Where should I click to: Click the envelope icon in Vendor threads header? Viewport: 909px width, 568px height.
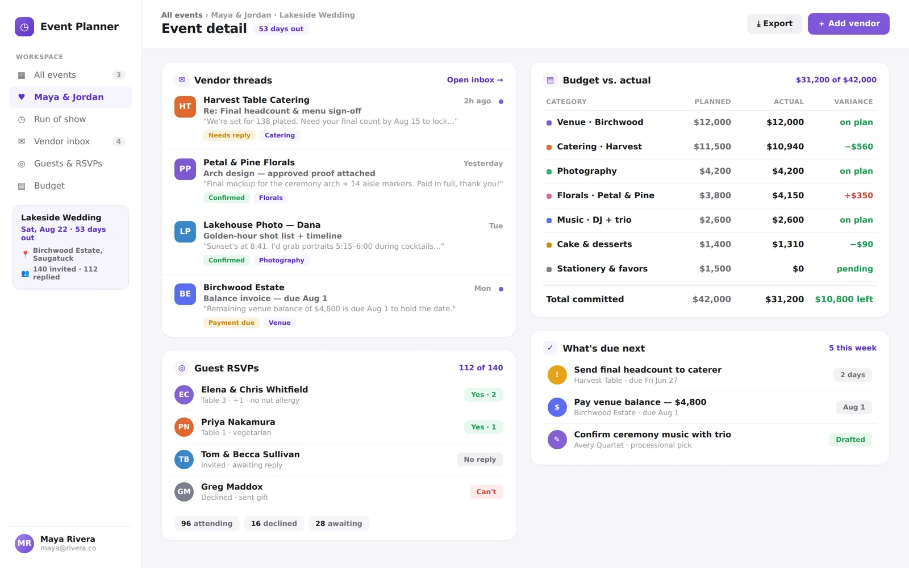[182, 80]
